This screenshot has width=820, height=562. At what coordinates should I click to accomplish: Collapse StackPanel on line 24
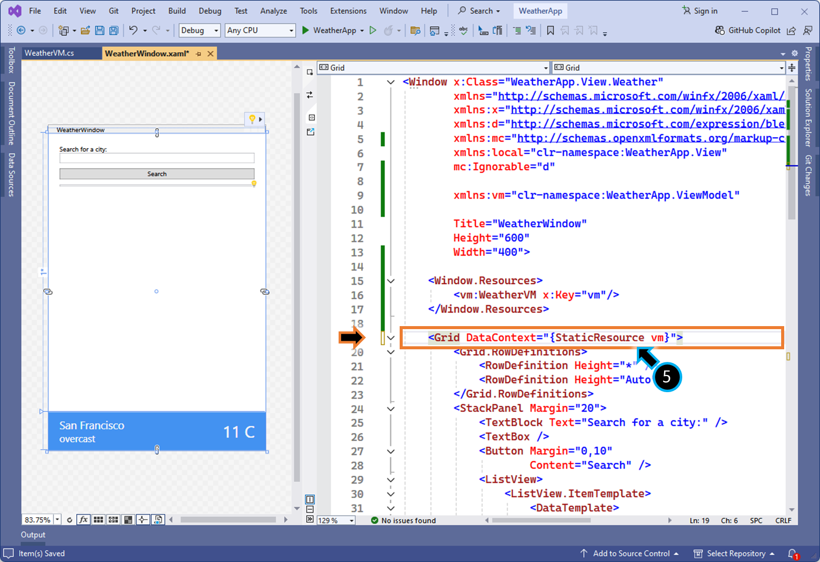coord(391,409)
